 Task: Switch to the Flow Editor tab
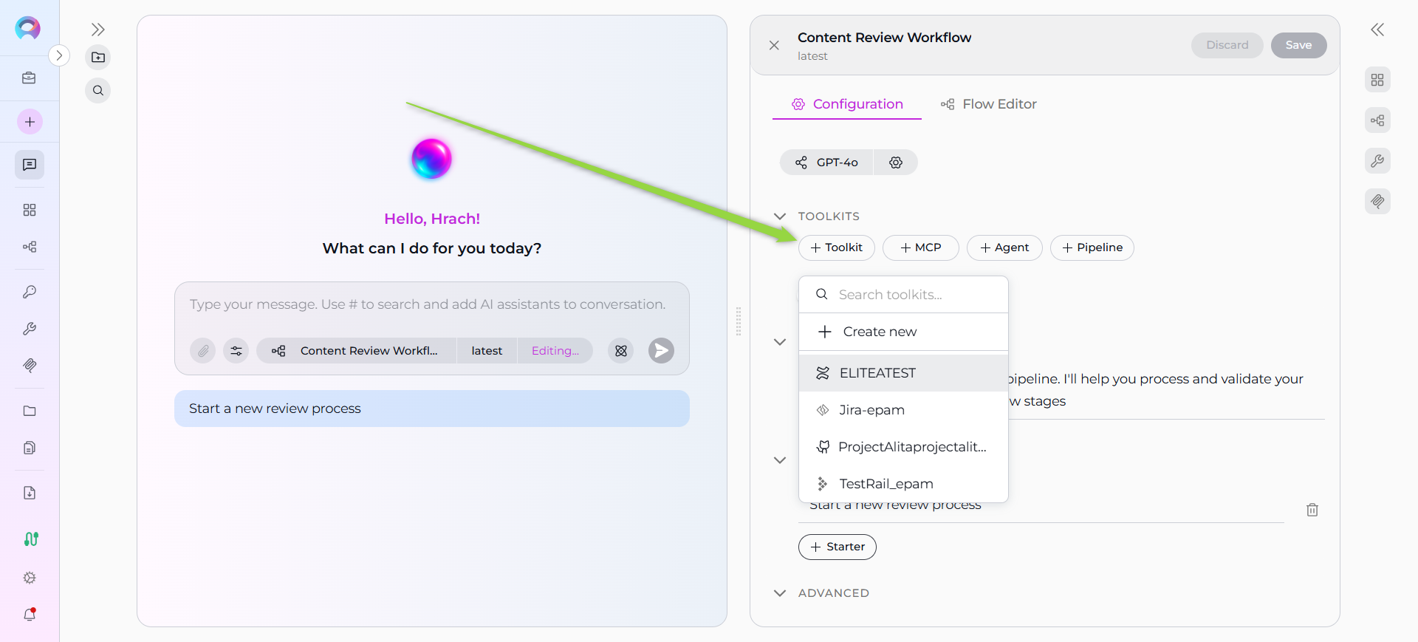(x=989, y=104)
